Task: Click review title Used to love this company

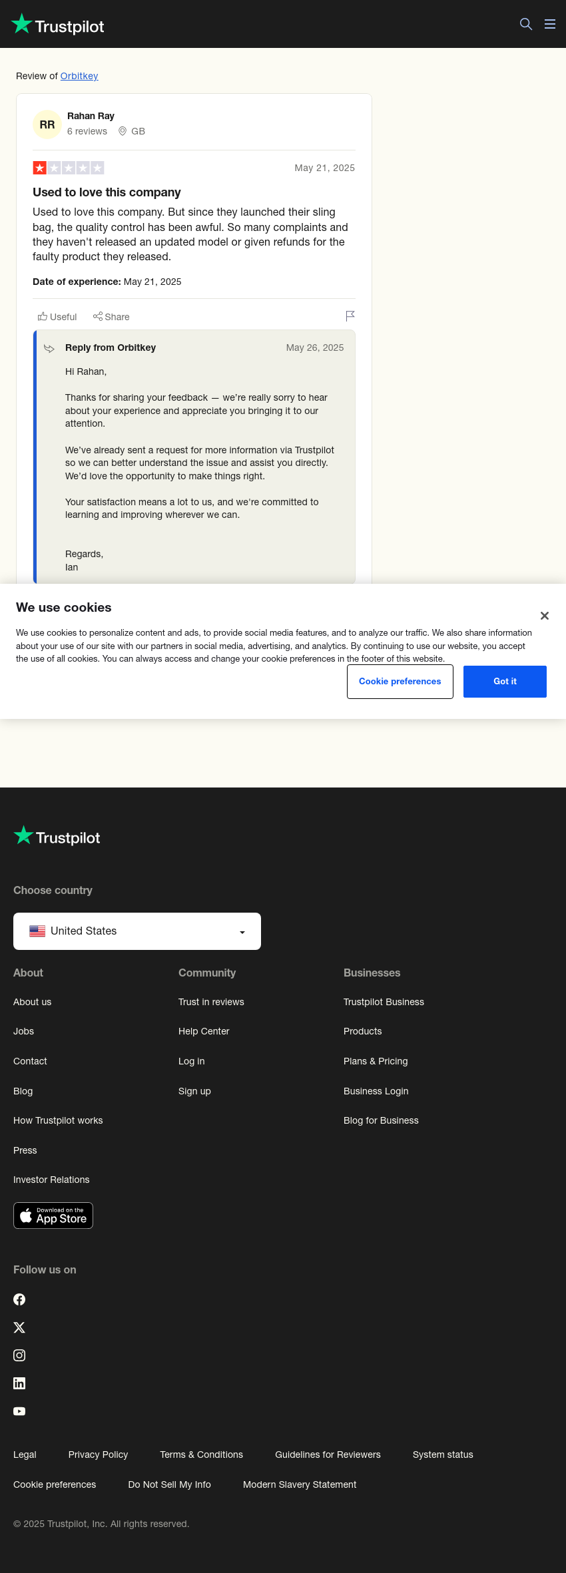Action: click(107, 192)
